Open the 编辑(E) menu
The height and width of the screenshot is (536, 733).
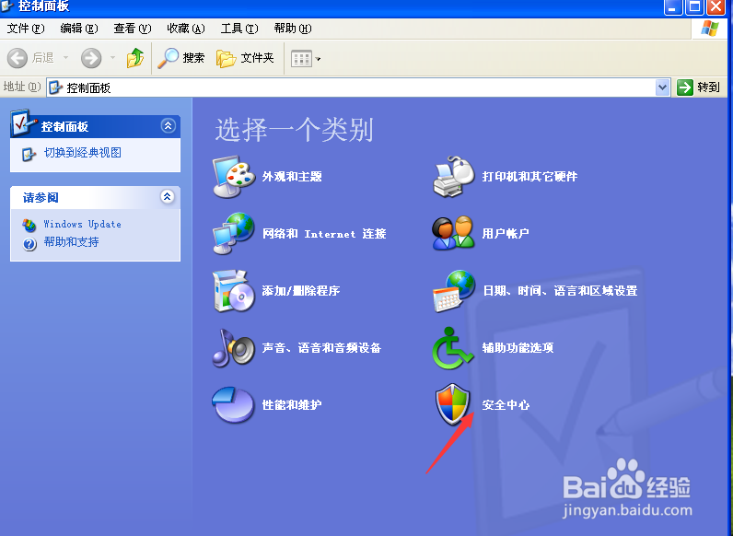79,29
